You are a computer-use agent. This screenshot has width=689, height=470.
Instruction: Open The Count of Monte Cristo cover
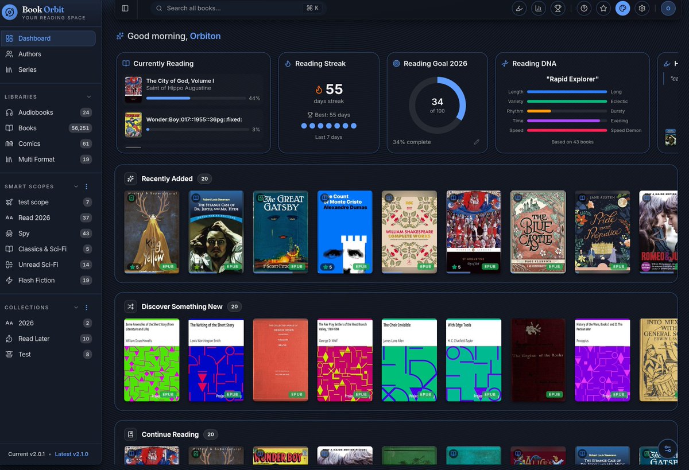pyautogui.click(x=345, y=232)
